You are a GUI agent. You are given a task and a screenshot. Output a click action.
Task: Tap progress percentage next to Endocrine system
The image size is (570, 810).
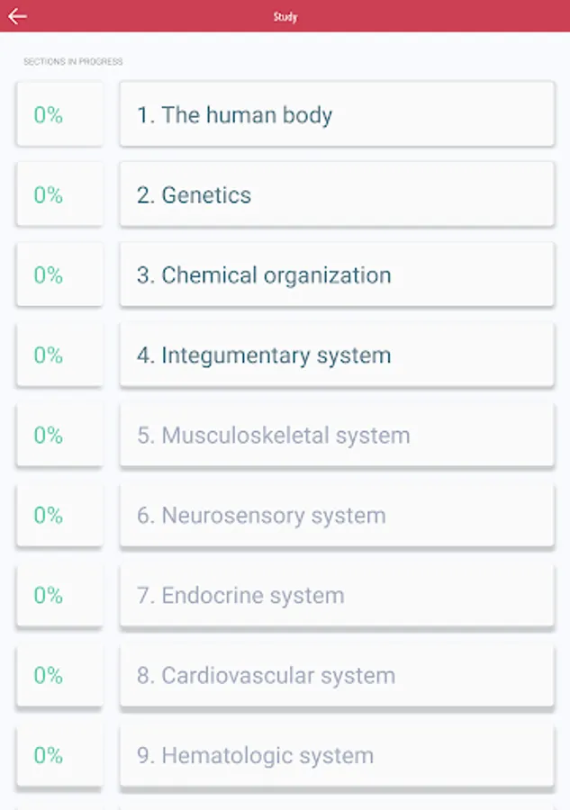[59, 595]
